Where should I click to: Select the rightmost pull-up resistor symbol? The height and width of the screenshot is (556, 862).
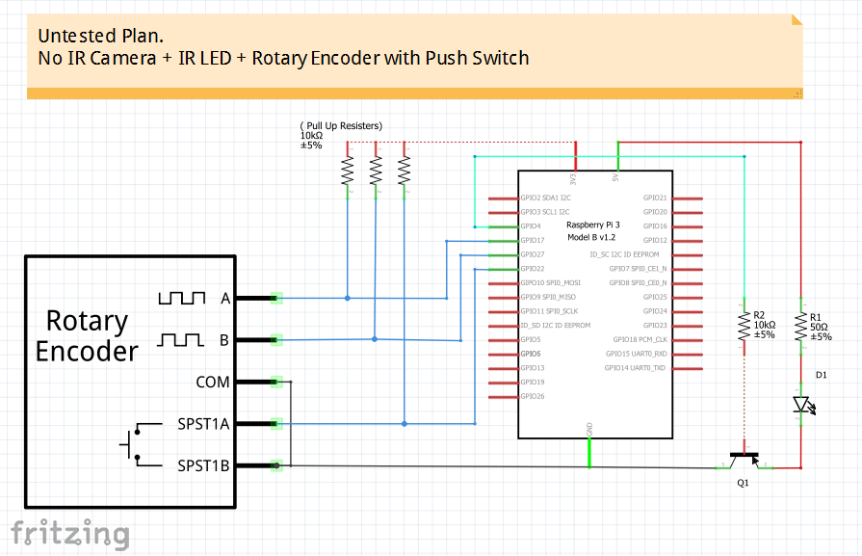(405, 171)
